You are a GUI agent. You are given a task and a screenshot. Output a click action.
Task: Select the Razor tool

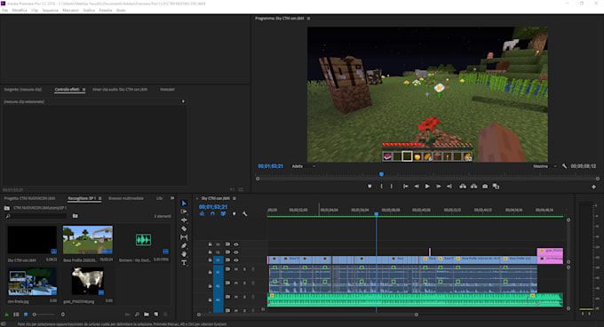coord(184,228)
